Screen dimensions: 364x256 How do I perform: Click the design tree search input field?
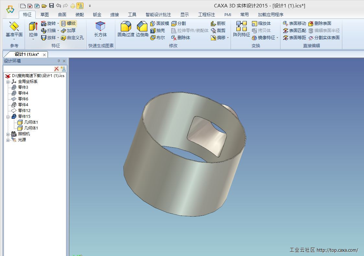click(x=28, y=69)
